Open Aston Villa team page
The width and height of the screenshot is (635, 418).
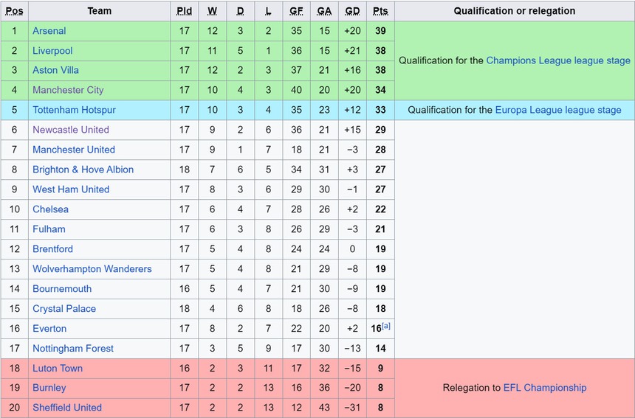point(55,70)
